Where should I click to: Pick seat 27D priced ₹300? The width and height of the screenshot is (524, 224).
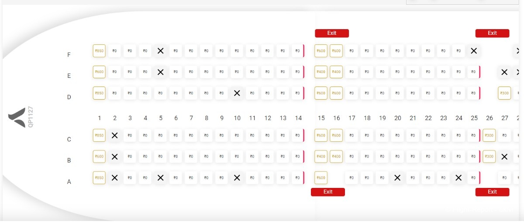(x=504, y=93)
